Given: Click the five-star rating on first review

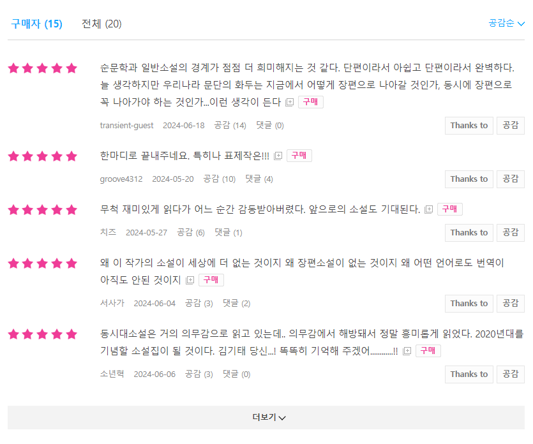Looking at the screenshot, I should 43,68.
